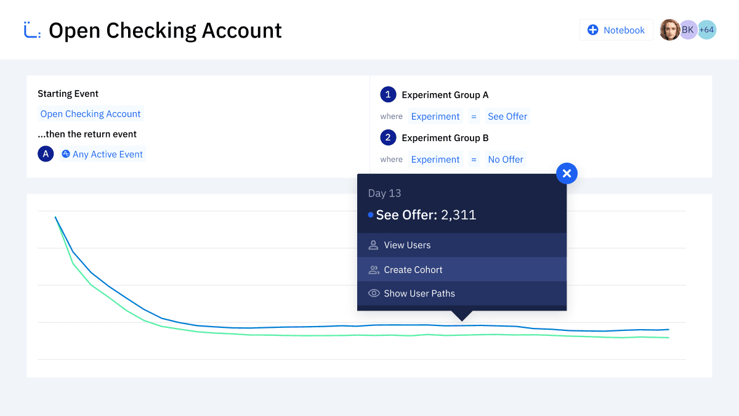Click the Experiment Group A number badge
This screenshot has height=416, width=739.
(388, 95)
